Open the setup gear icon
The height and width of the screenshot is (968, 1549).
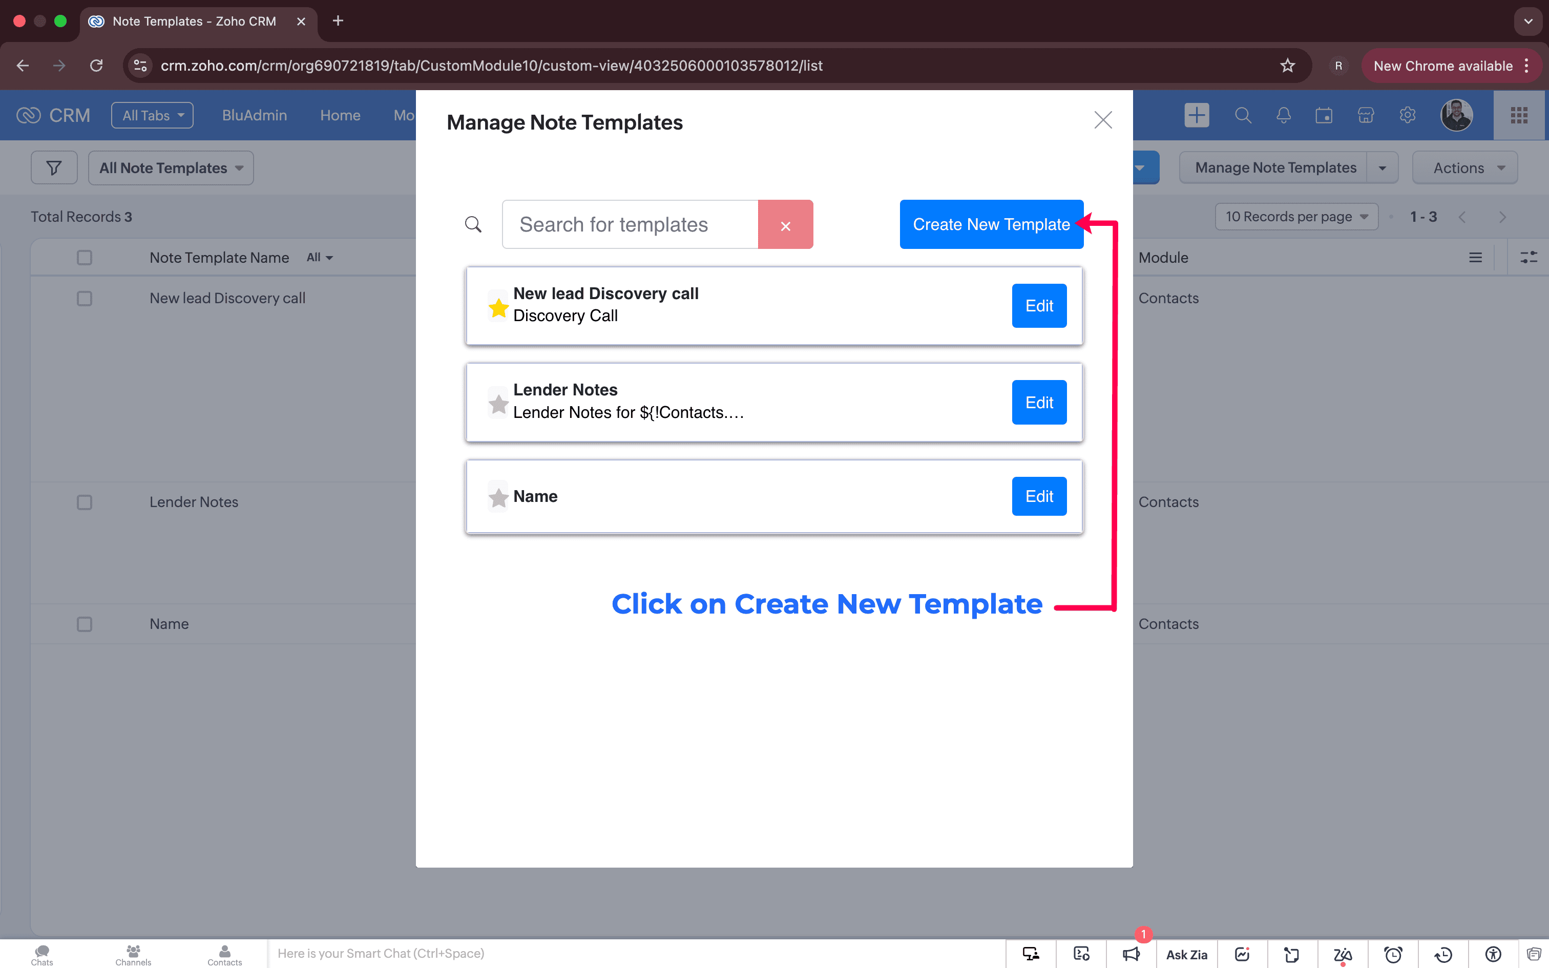pyautogui.click(x=1407, y=115)
